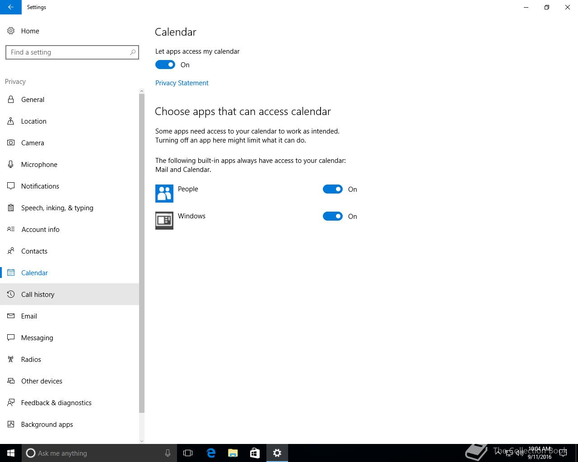
Task: Select the Speech, inking, and typing icon
Action: click(x=11, y=208)
